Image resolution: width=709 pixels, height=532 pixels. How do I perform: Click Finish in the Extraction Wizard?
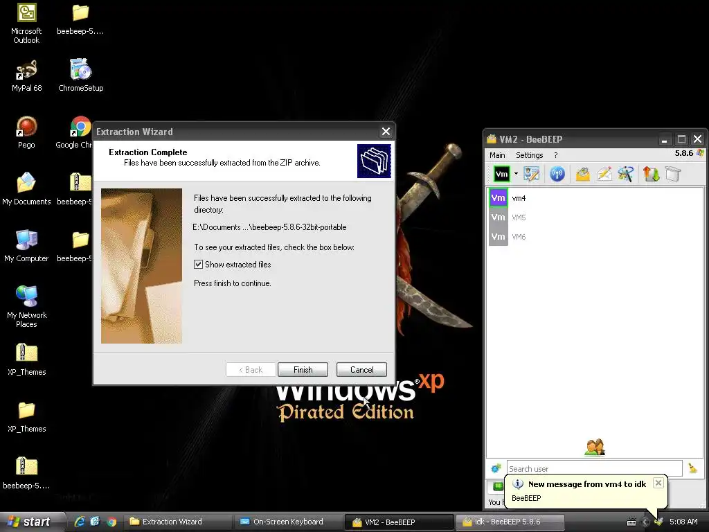(303, 370)
